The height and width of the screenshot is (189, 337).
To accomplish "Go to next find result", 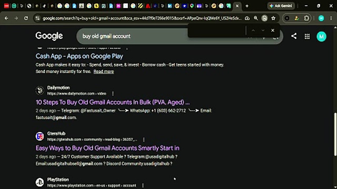I will [x=263, y=30].
